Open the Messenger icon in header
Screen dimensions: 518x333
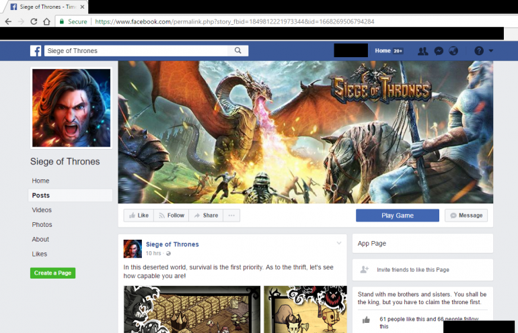pos(438,51)
